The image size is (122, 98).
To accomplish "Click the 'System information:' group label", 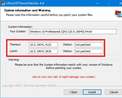I will (20, 27).
